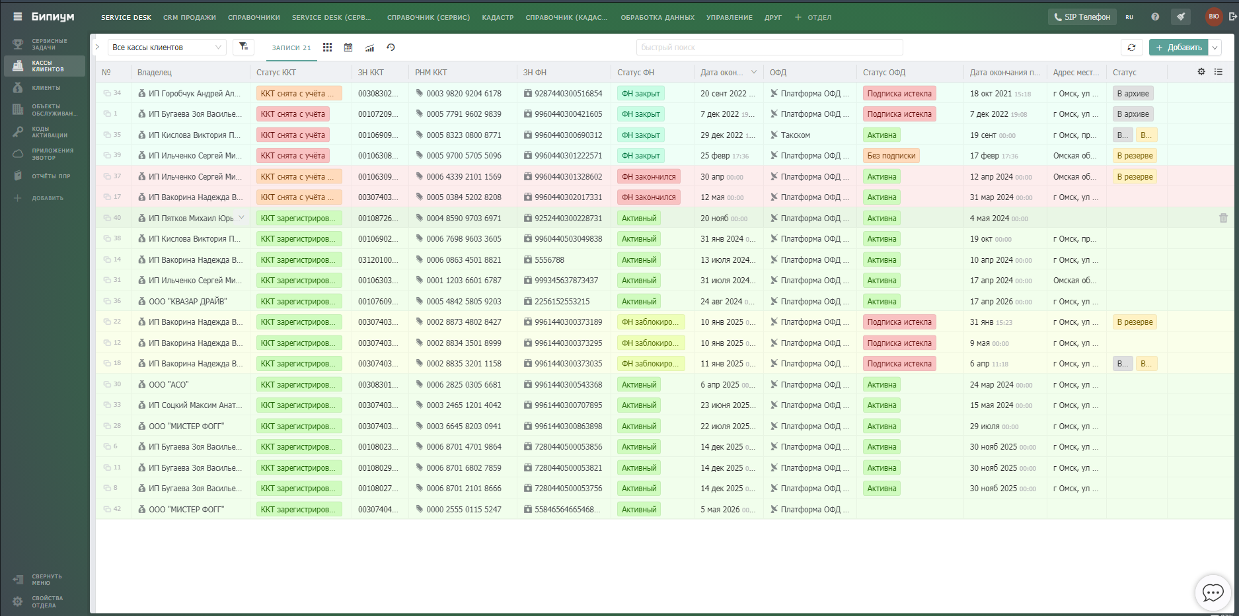Open table column settings gear
1239x616 pixels.
coord(1201,71)
